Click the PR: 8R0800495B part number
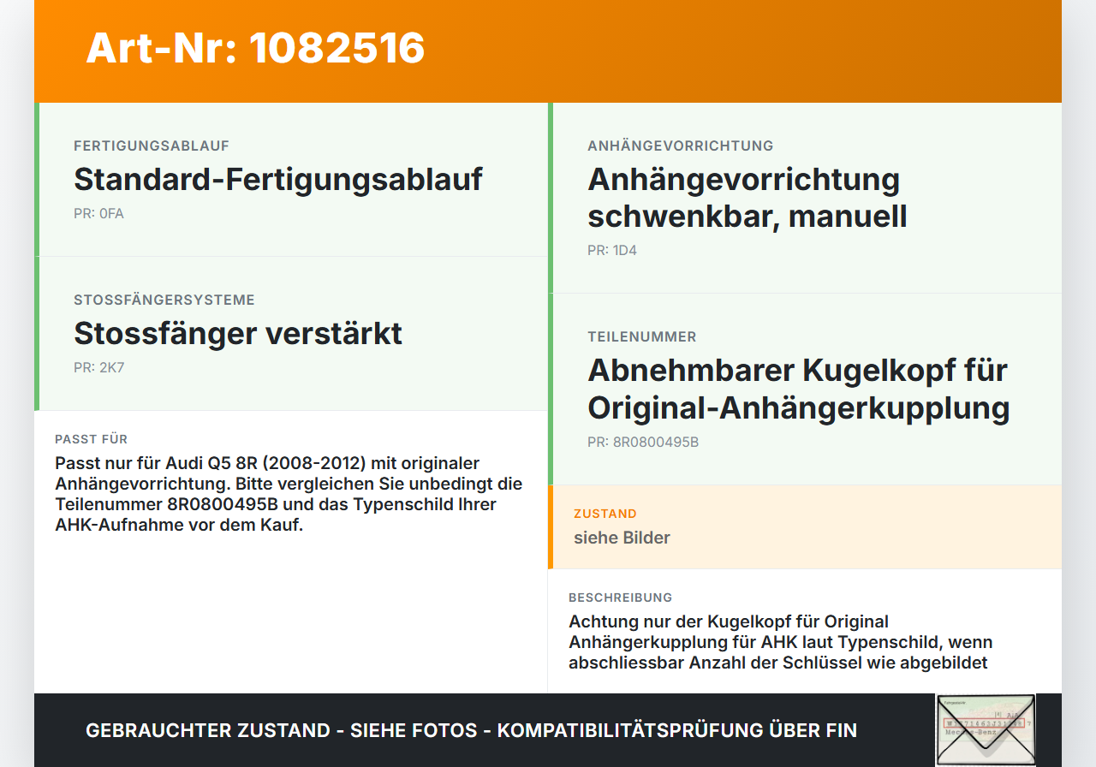The height and width of the screenshot is (767, 1096). click(643, 443)
